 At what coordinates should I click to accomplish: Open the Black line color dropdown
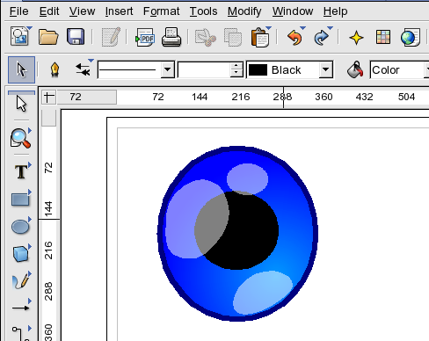click(325, 69)
